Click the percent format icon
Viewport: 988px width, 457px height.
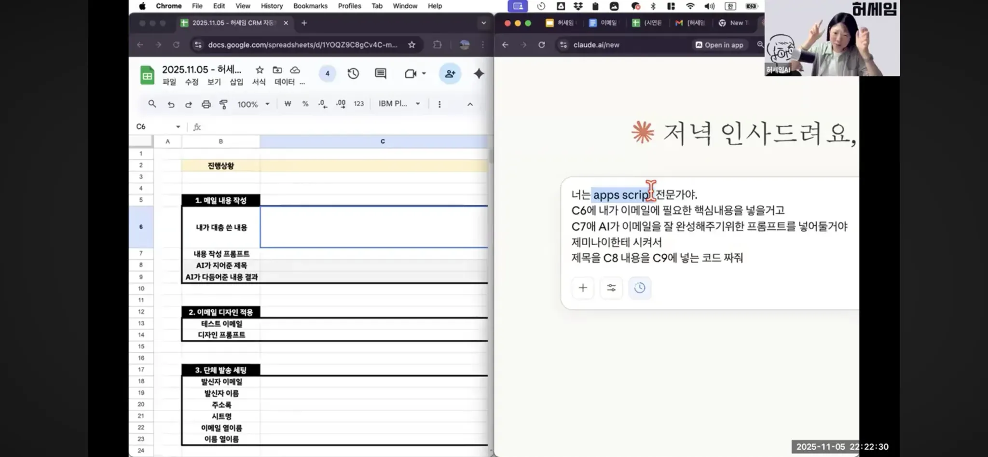click(305, 104)
